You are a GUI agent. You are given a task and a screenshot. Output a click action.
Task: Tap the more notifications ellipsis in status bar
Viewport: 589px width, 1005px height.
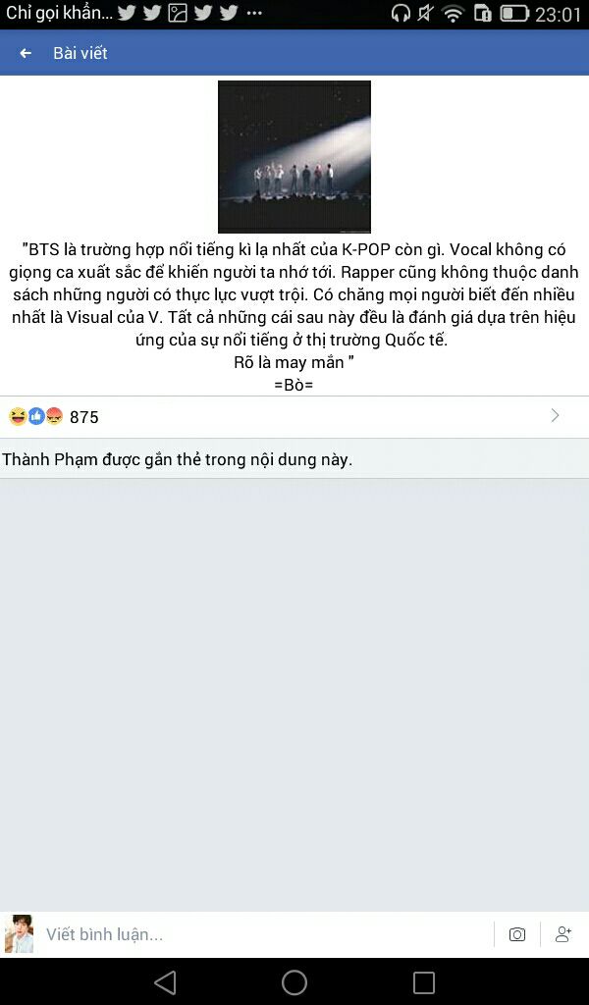point(254,14)
